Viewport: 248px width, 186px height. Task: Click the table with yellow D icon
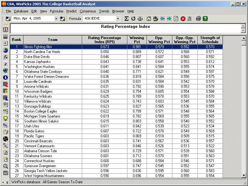[6, 91]
